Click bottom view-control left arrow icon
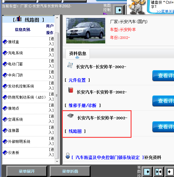Image resolution: width=174 pixels, height=177 pixels. click(x=170, y=172)
